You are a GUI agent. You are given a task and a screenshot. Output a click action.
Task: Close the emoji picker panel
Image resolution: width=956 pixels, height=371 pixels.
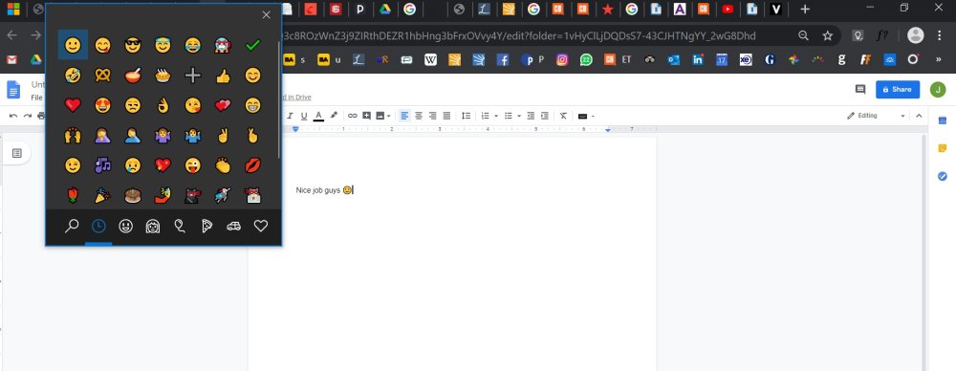266,15
